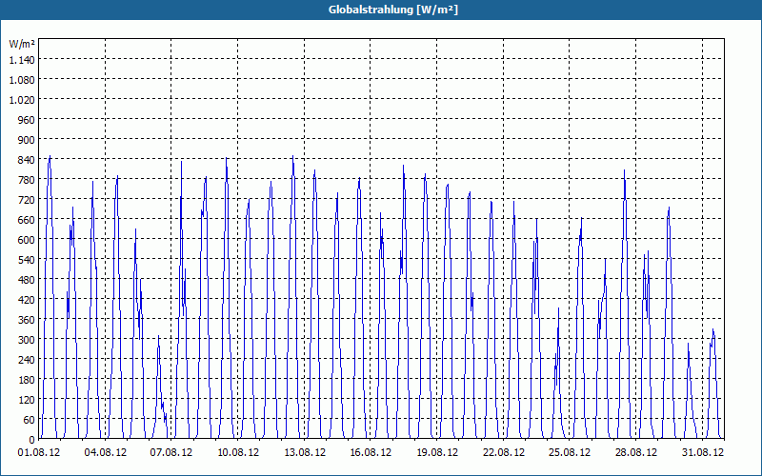This screenshot has width=762, height=476.
Task: Select the 13.08.12 date label
Action: pos(305,453)
